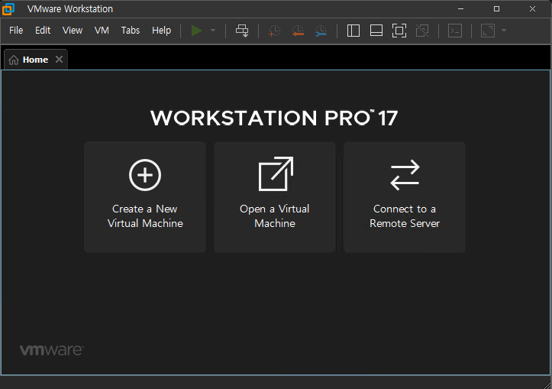Open the Edit menu
The width and height of the screenshot is (552, 389).
[x=43, y=31]
